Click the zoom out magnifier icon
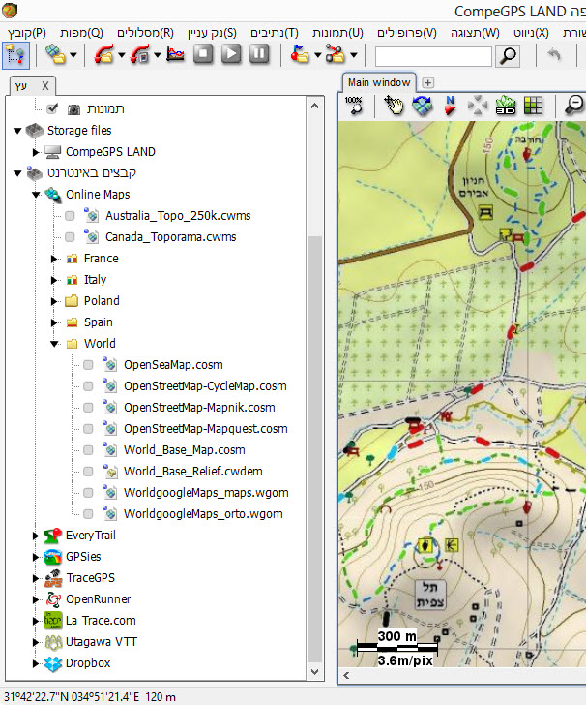 [573, 106]
